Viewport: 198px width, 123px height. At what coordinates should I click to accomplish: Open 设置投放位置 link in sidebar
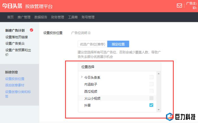[x=15, y=79]
